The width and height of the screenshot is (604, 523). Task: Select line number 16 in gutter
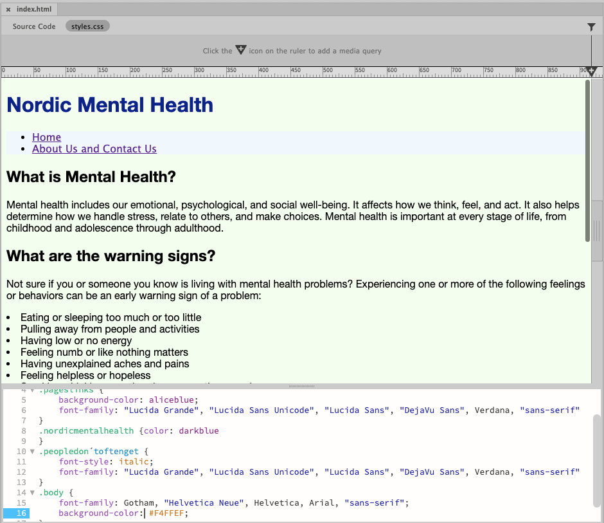point(21,513)
